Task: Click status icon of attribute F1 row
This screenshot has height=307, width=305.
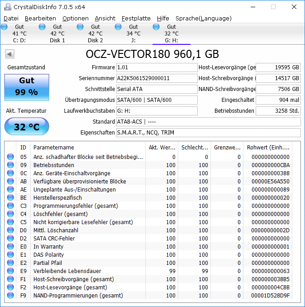Action: click(10, 279)
